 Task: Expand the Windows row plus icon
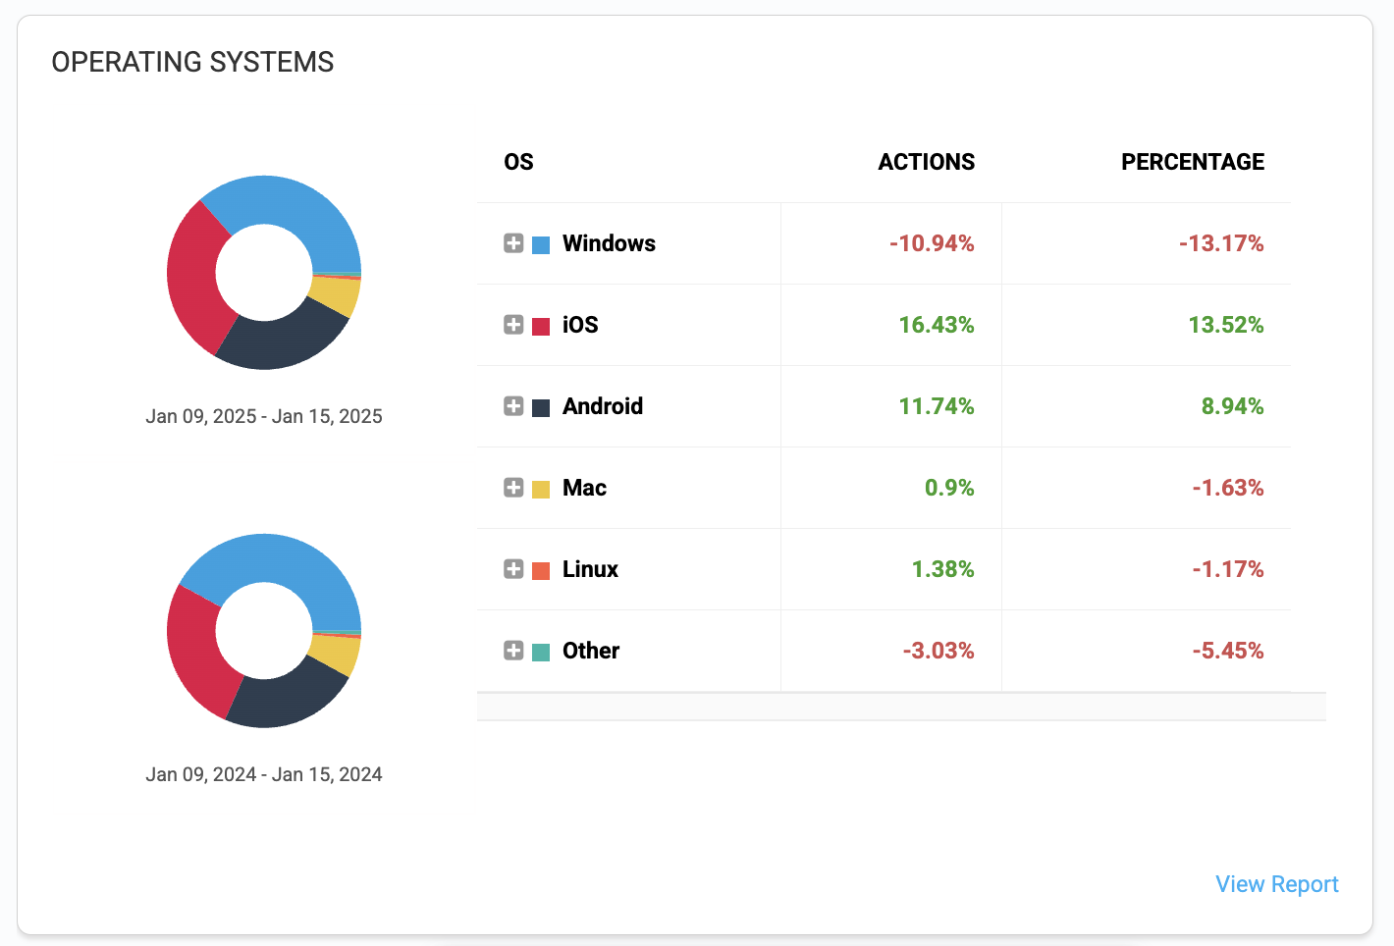(x=513, y=243)
